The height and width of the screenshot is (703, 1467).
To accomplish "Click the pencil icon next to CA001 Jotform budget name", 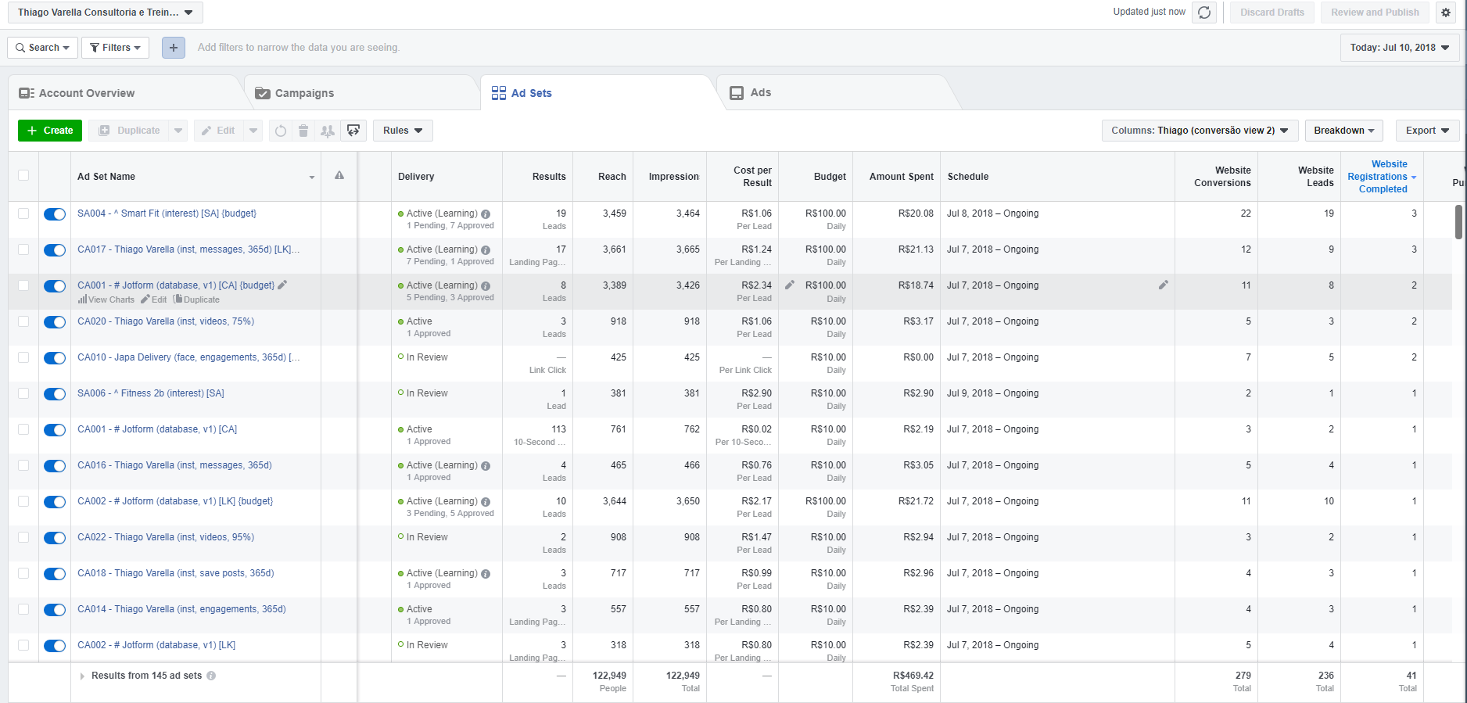I will (x=282, y=285).
